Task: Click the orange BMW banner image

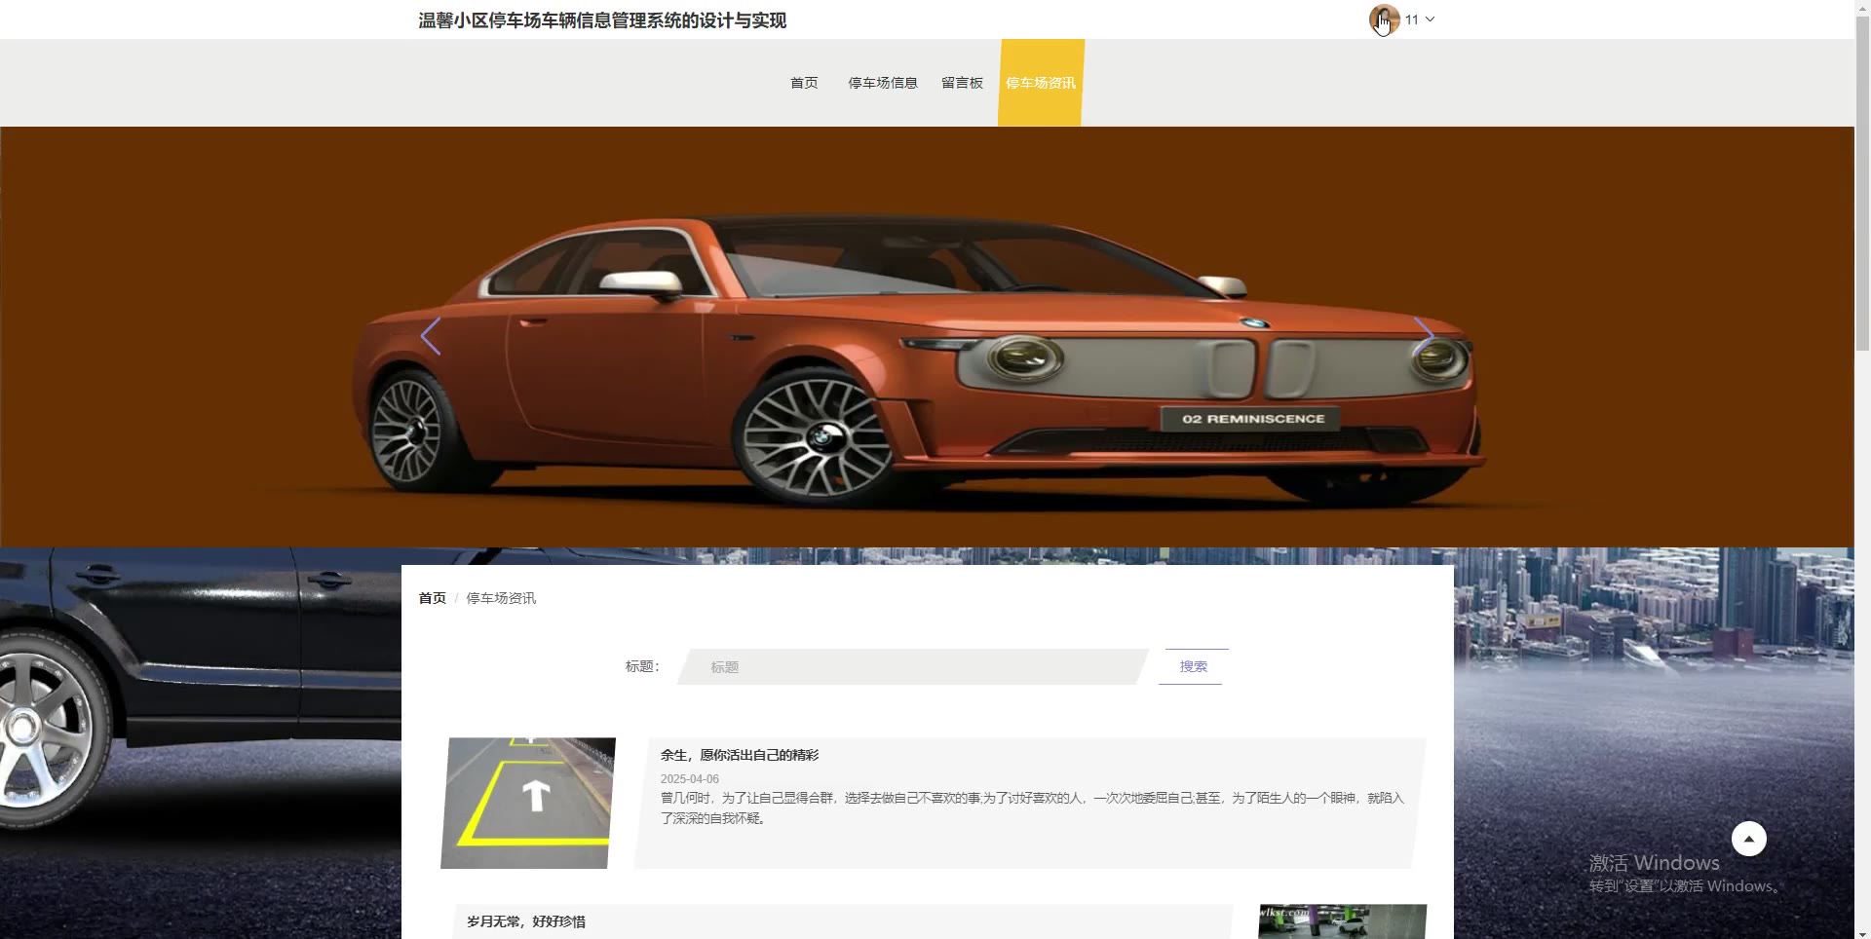Action: (927, 337)
